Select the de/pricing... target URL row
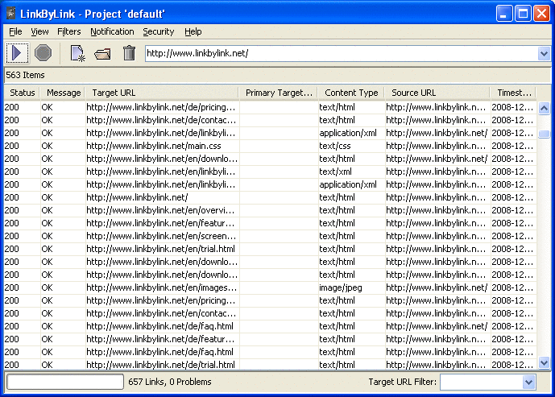The height and width of the screenshot is (397, 555). coord(270,107)
